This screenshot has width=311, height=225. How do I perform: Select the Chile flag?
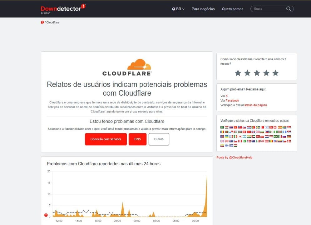pyautogui.click(x=235, y=141)
